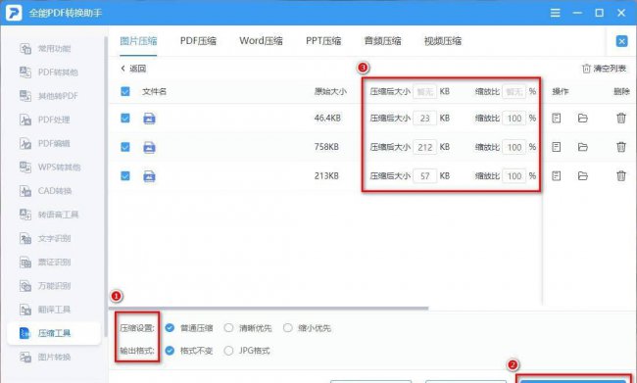Open the output folder for the 46.4KB file
Screen dimensions: 637x383
(582, 119)
